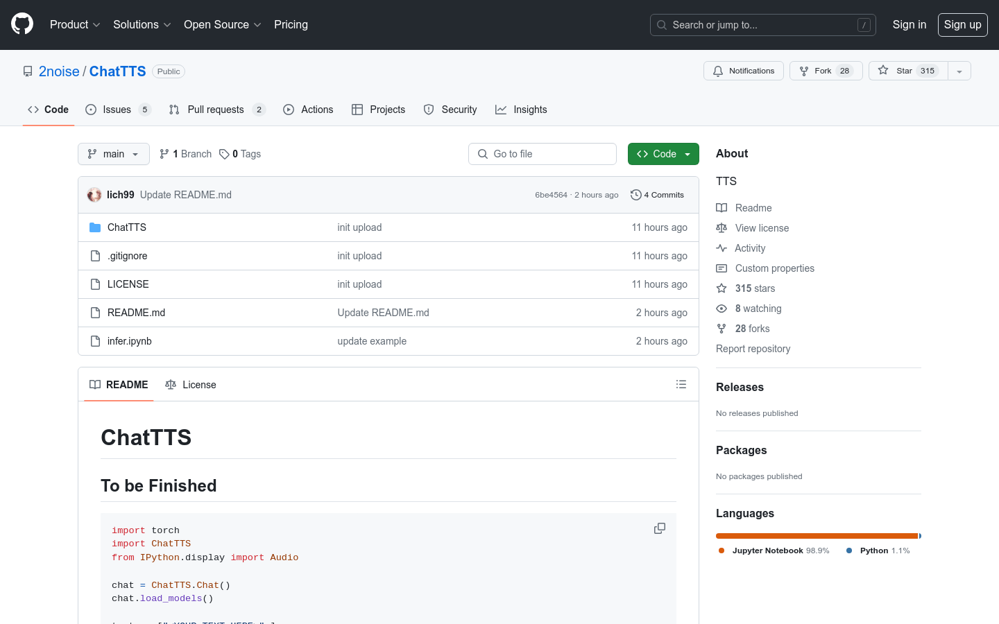The image size is (999, 624).
Task: Switch to the License tab
Action: [191, 385]
